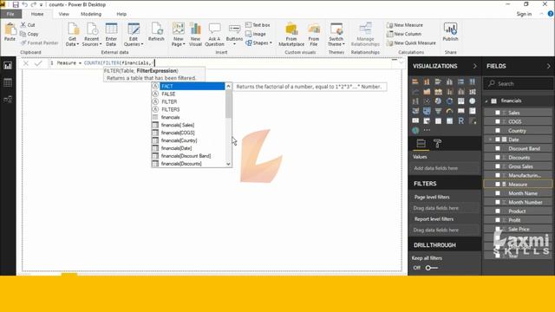
Task: Select the gauge visualization
Action: [x=449, y=111]
